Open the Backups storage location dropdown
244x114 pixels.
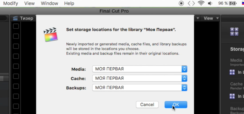pyautogui.click(x=140, y=88)
